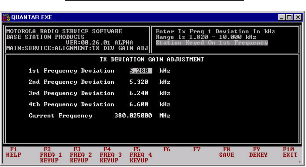
Task: Click the '4th Frequency Deviation' label
Action: tap(71, 104)
